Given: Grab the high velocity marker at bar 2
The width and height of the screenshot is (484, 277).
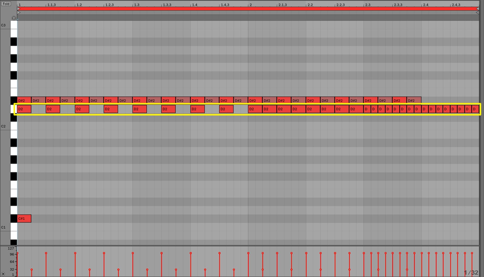Looking at the screenshot, I should [248, 253].
